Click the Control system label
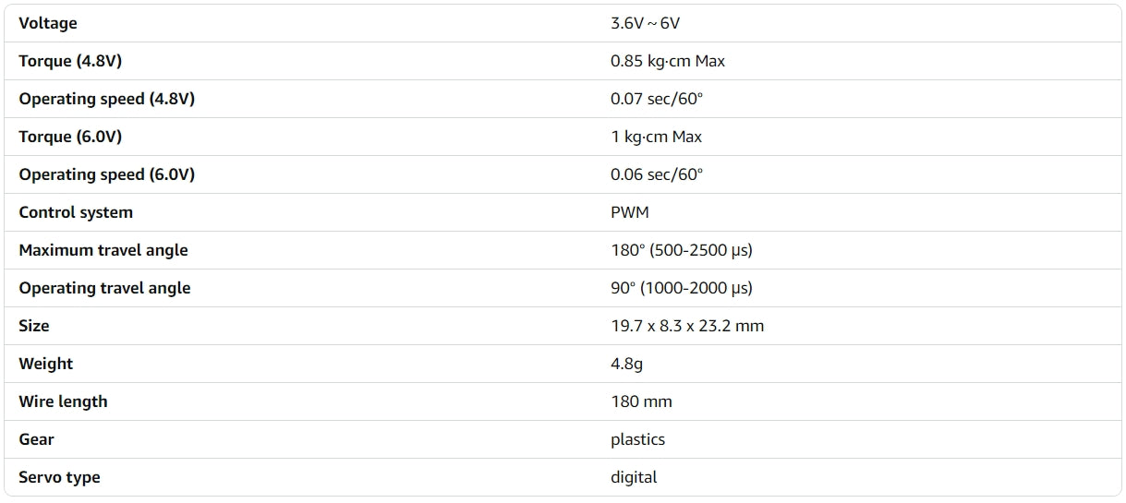 coord(76,212)
